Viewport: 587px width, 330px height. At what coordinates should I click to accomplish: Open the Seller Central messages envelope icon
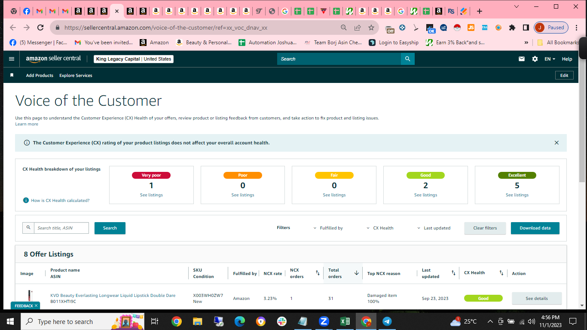click(x=522, y=59)
